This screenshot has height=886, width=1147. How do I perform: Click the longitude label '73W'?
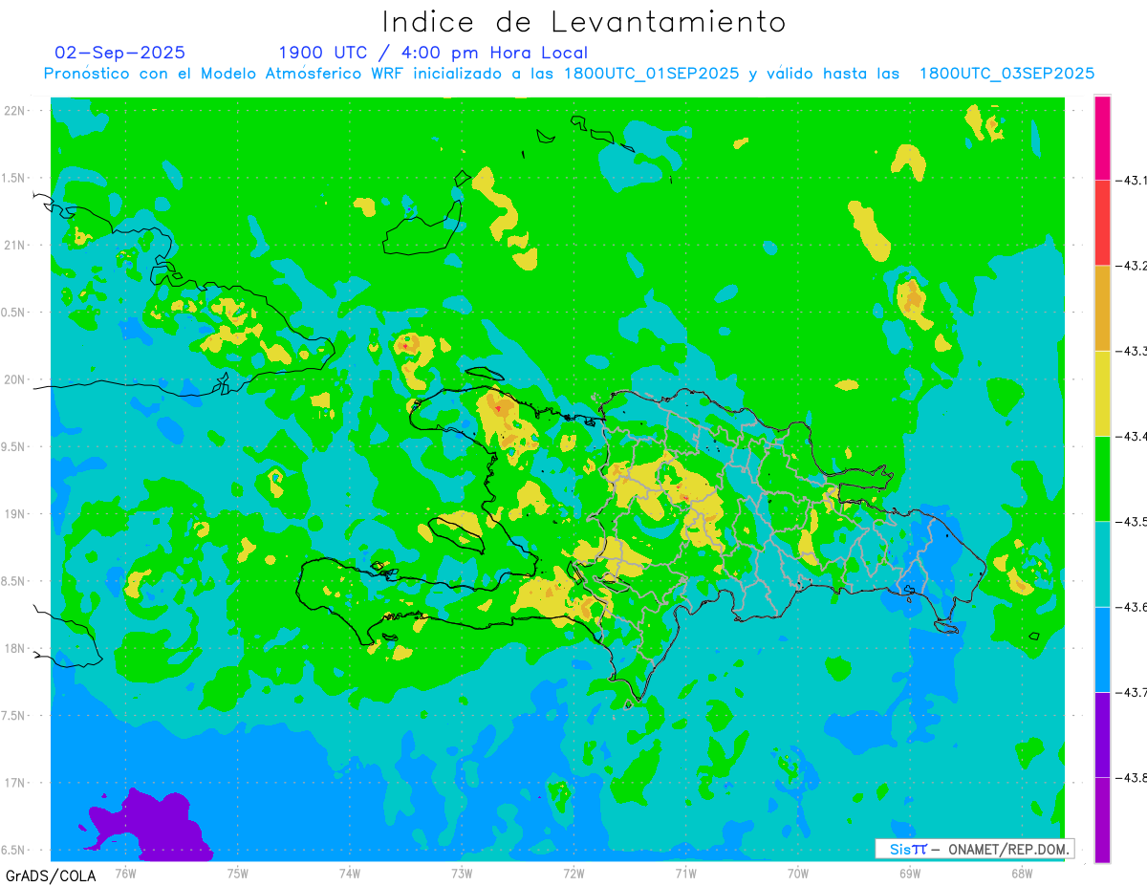(462, 874)
